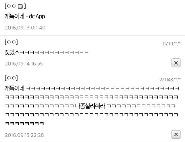Image resolution: width=185 pixels, height=142 pixels.
Task: Select the ㅇㅇ nickname of the 117.111 comment
Action: (x=11, y=42)
